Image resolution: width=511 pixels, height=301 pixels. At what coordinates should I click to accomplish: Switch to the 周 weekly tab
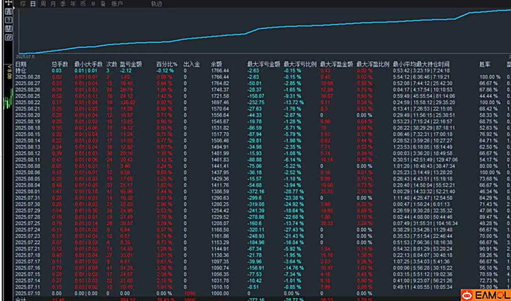(x=43, y=4)
